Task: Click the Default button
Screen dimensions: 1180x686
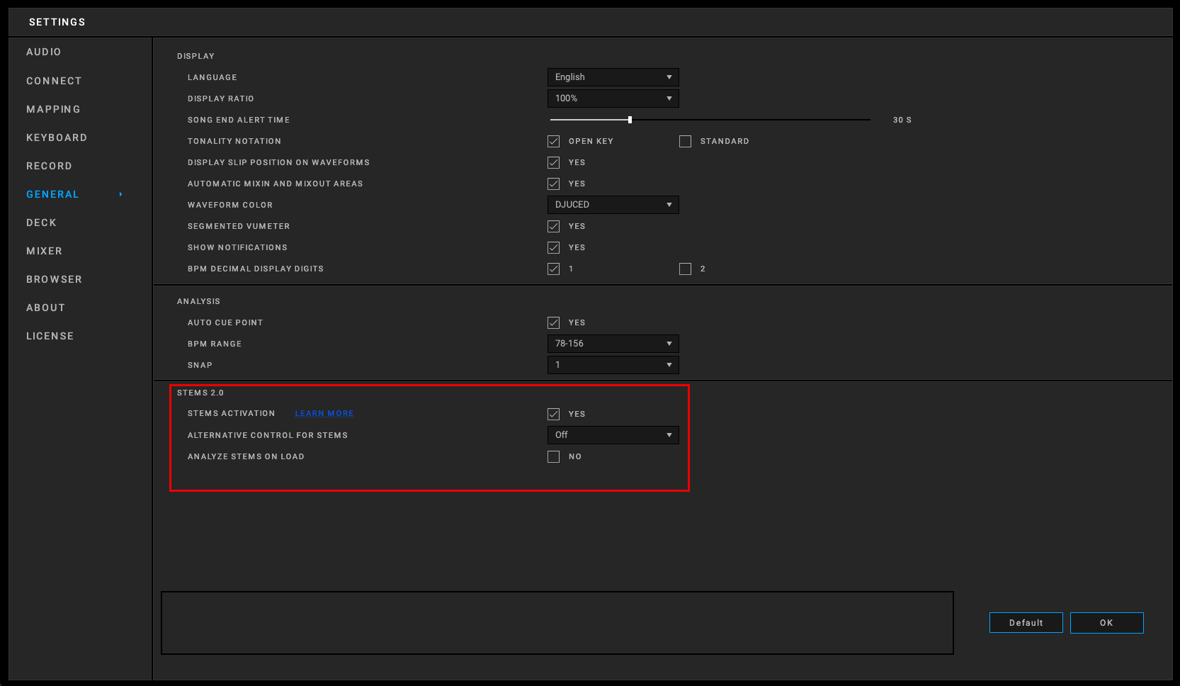Action: point(1026,623)
